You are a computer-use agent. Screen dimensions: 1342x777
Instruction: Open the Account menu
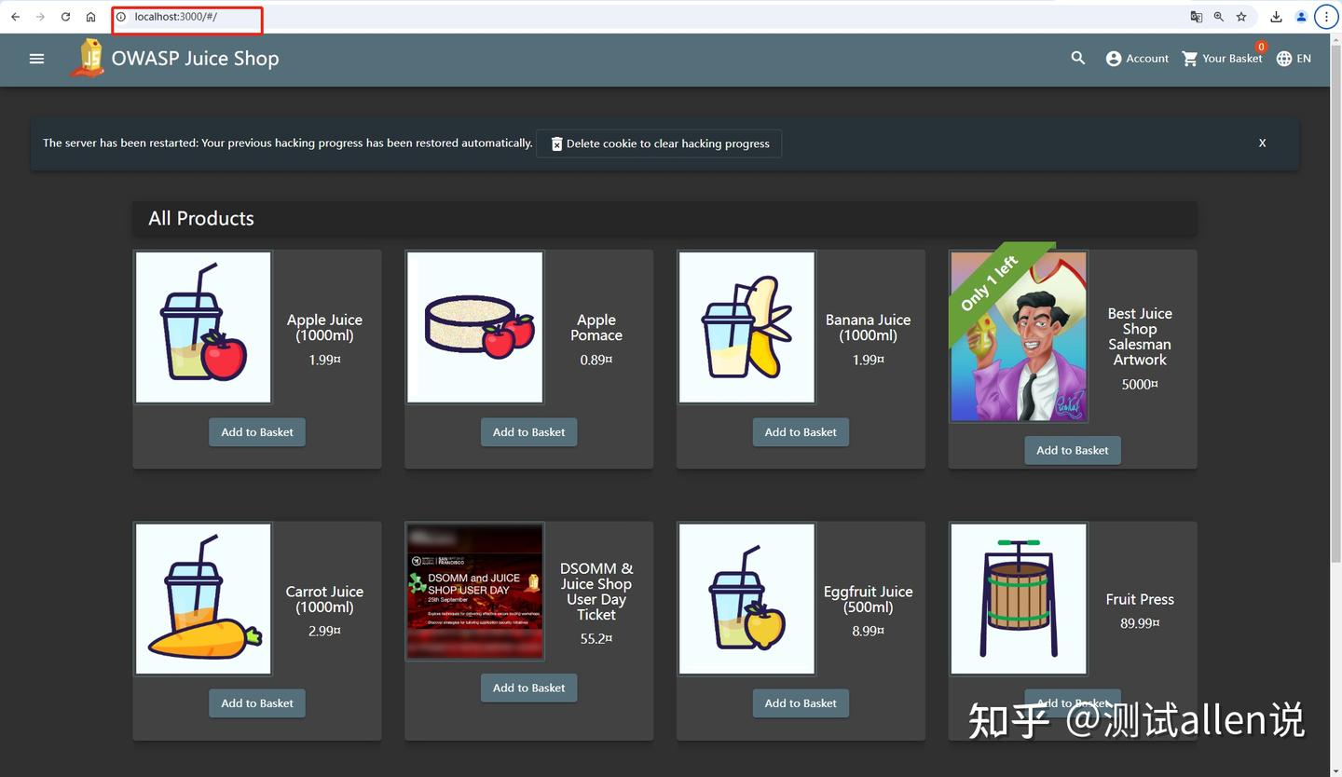coord(1136,58)
